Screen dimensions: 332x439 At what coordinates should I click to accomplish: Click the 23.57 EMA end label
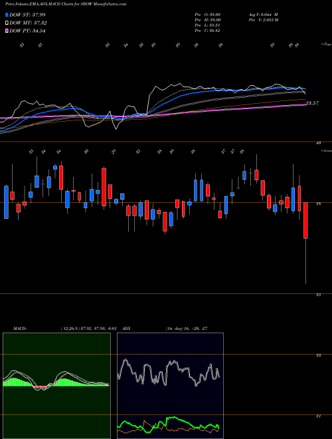(x=312, y=103)
